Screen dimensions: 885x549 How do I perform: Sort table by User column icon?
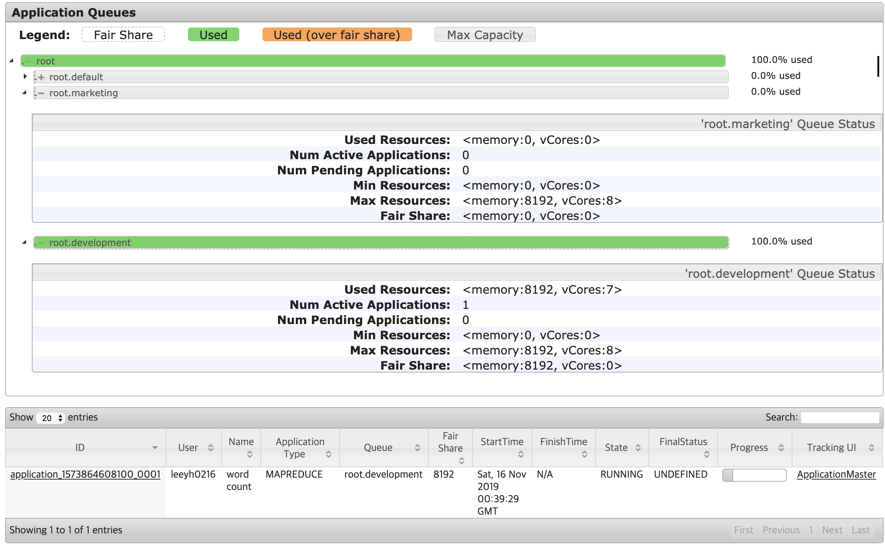[211, 448]
